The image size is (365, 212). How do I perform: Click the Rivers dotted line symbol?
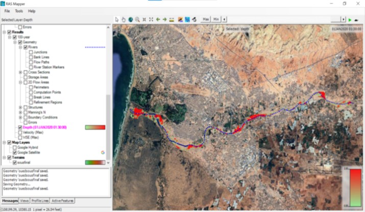[x=95, y=47]
